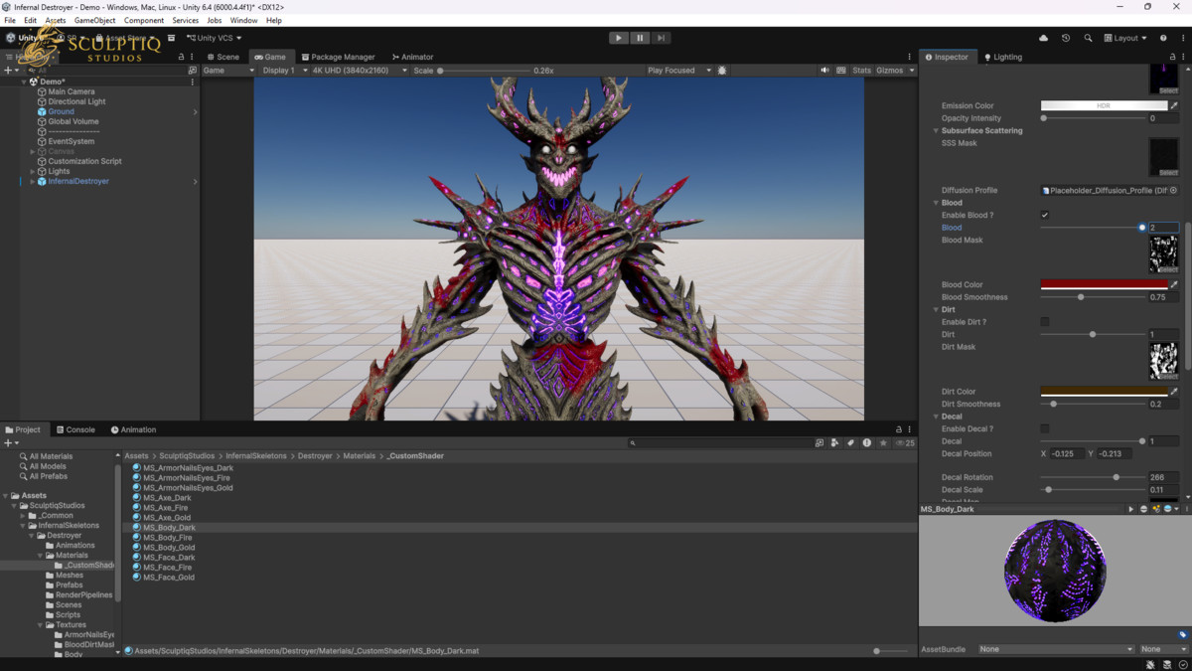Click the Emission Color HDR swatch
The image size is (1192, 671).
1103,105
